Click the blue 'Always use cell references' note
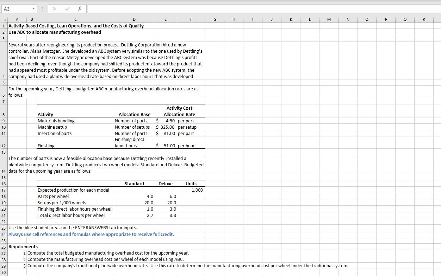Screen dimensions: 441x276 tap(91, 234)
